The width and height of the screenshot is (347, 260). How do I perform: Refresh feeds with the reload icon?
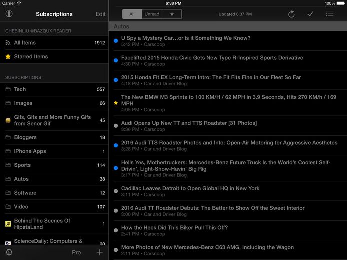[x=291, y=14]
